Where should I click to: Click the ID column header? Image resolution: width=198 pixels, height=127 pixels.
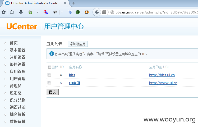pyautogui.click(x=62, y=67)
